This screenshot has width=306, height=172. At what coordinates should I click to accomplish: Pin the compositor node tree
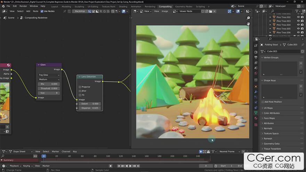[x=65, y=11]
